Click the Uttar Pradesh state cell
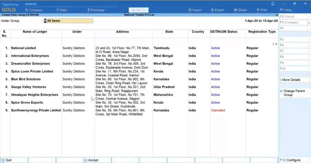The image size is (311, 163). click(x=164, y=87)
